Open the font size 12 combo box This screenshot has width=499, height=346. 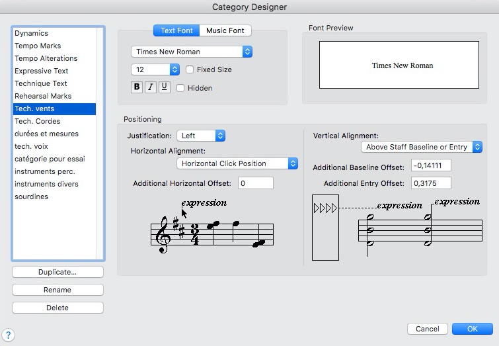click(x=155, y=69)
